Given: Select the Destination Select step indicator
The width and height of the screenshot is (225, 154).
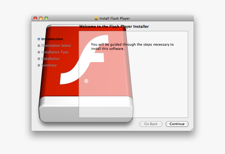Looking at the screenshot, I should pos(56,45).
